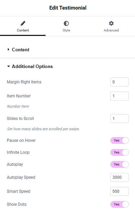The image size is (135, 215).
Task: Click the Content section heading text
Action: click(21, 50)
